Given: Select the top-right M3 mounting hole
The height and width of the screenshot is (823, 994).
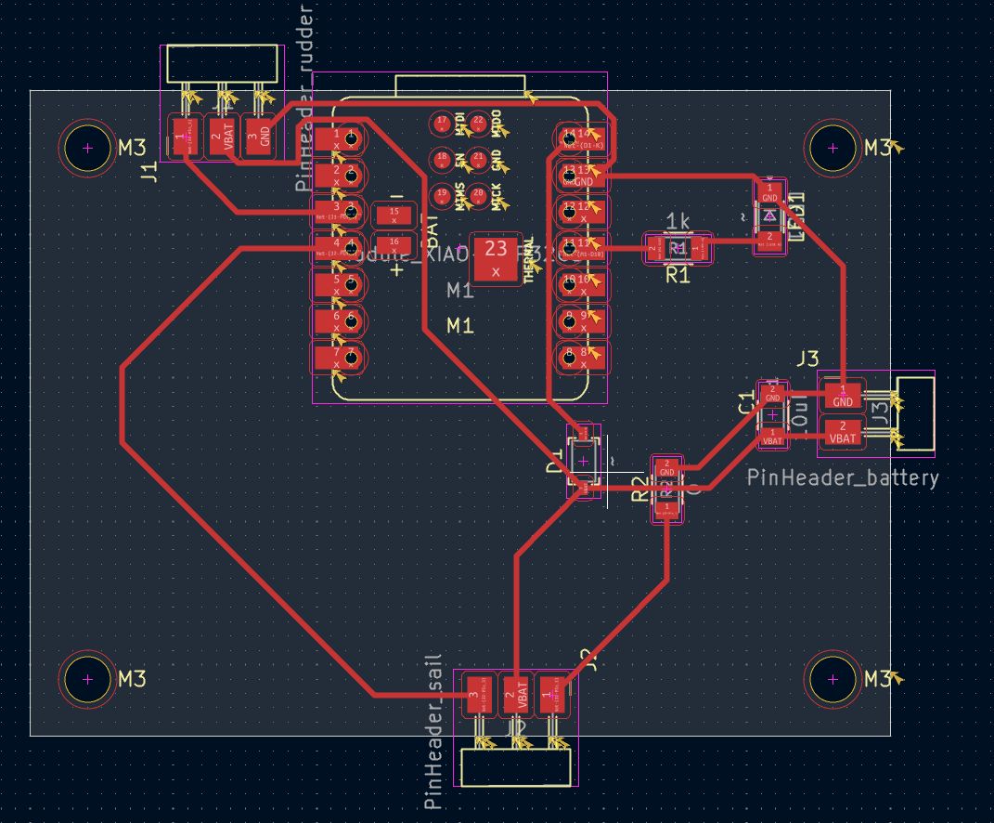Looking at the screenshot, I should 833,148.
